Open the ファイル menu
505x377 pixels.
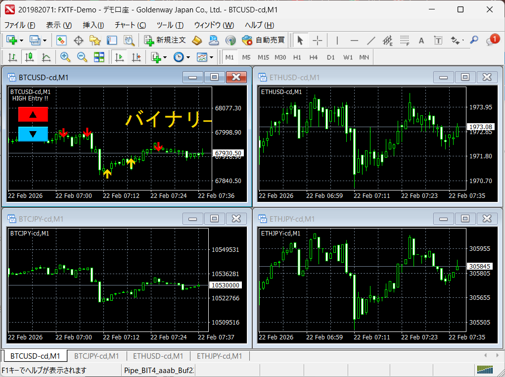tap(20, 25)
